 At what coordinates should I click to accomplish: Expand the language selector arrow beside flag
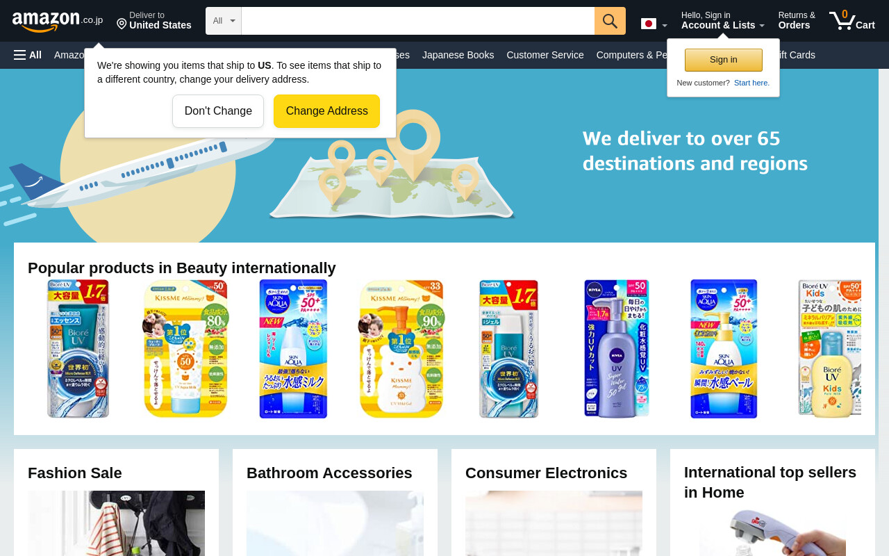click(665, 26)
